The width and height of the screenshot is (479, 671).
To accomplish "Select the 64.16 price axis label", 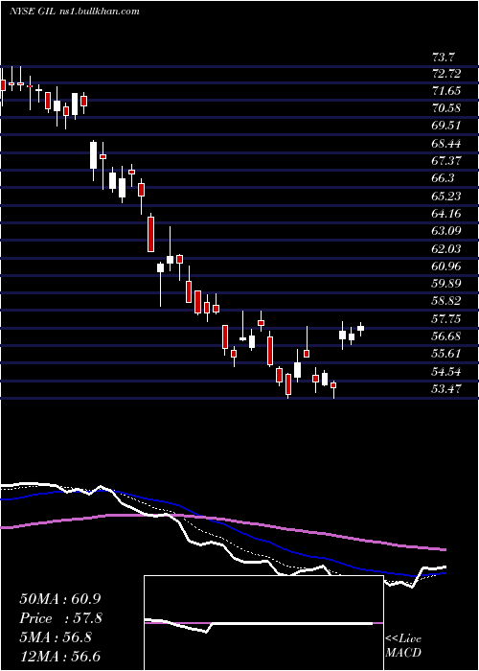I will click(x=447, y=214).
